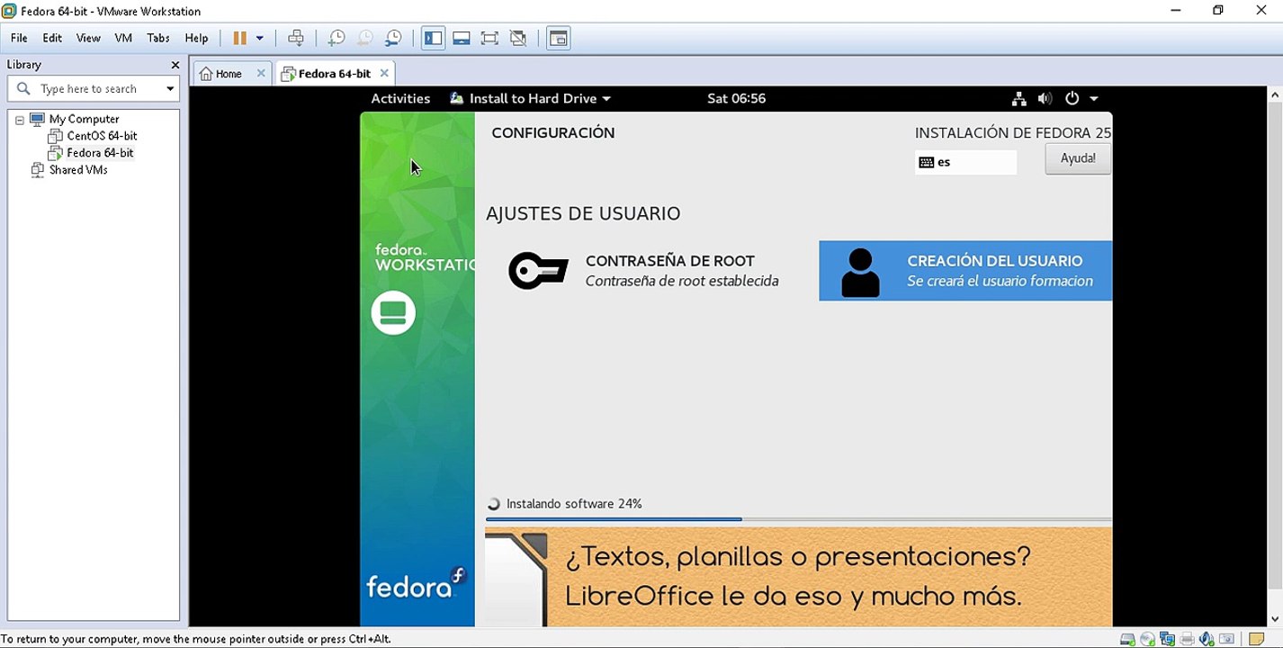Click the network adapter status icon
This screenshot has height=648, width=1283.
pos(1167,639)
